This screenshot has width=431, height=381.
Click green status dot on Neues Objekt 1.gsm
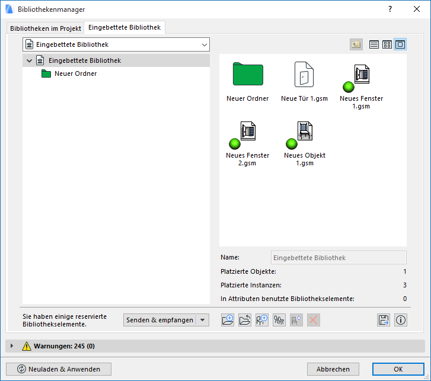[292, 143]
